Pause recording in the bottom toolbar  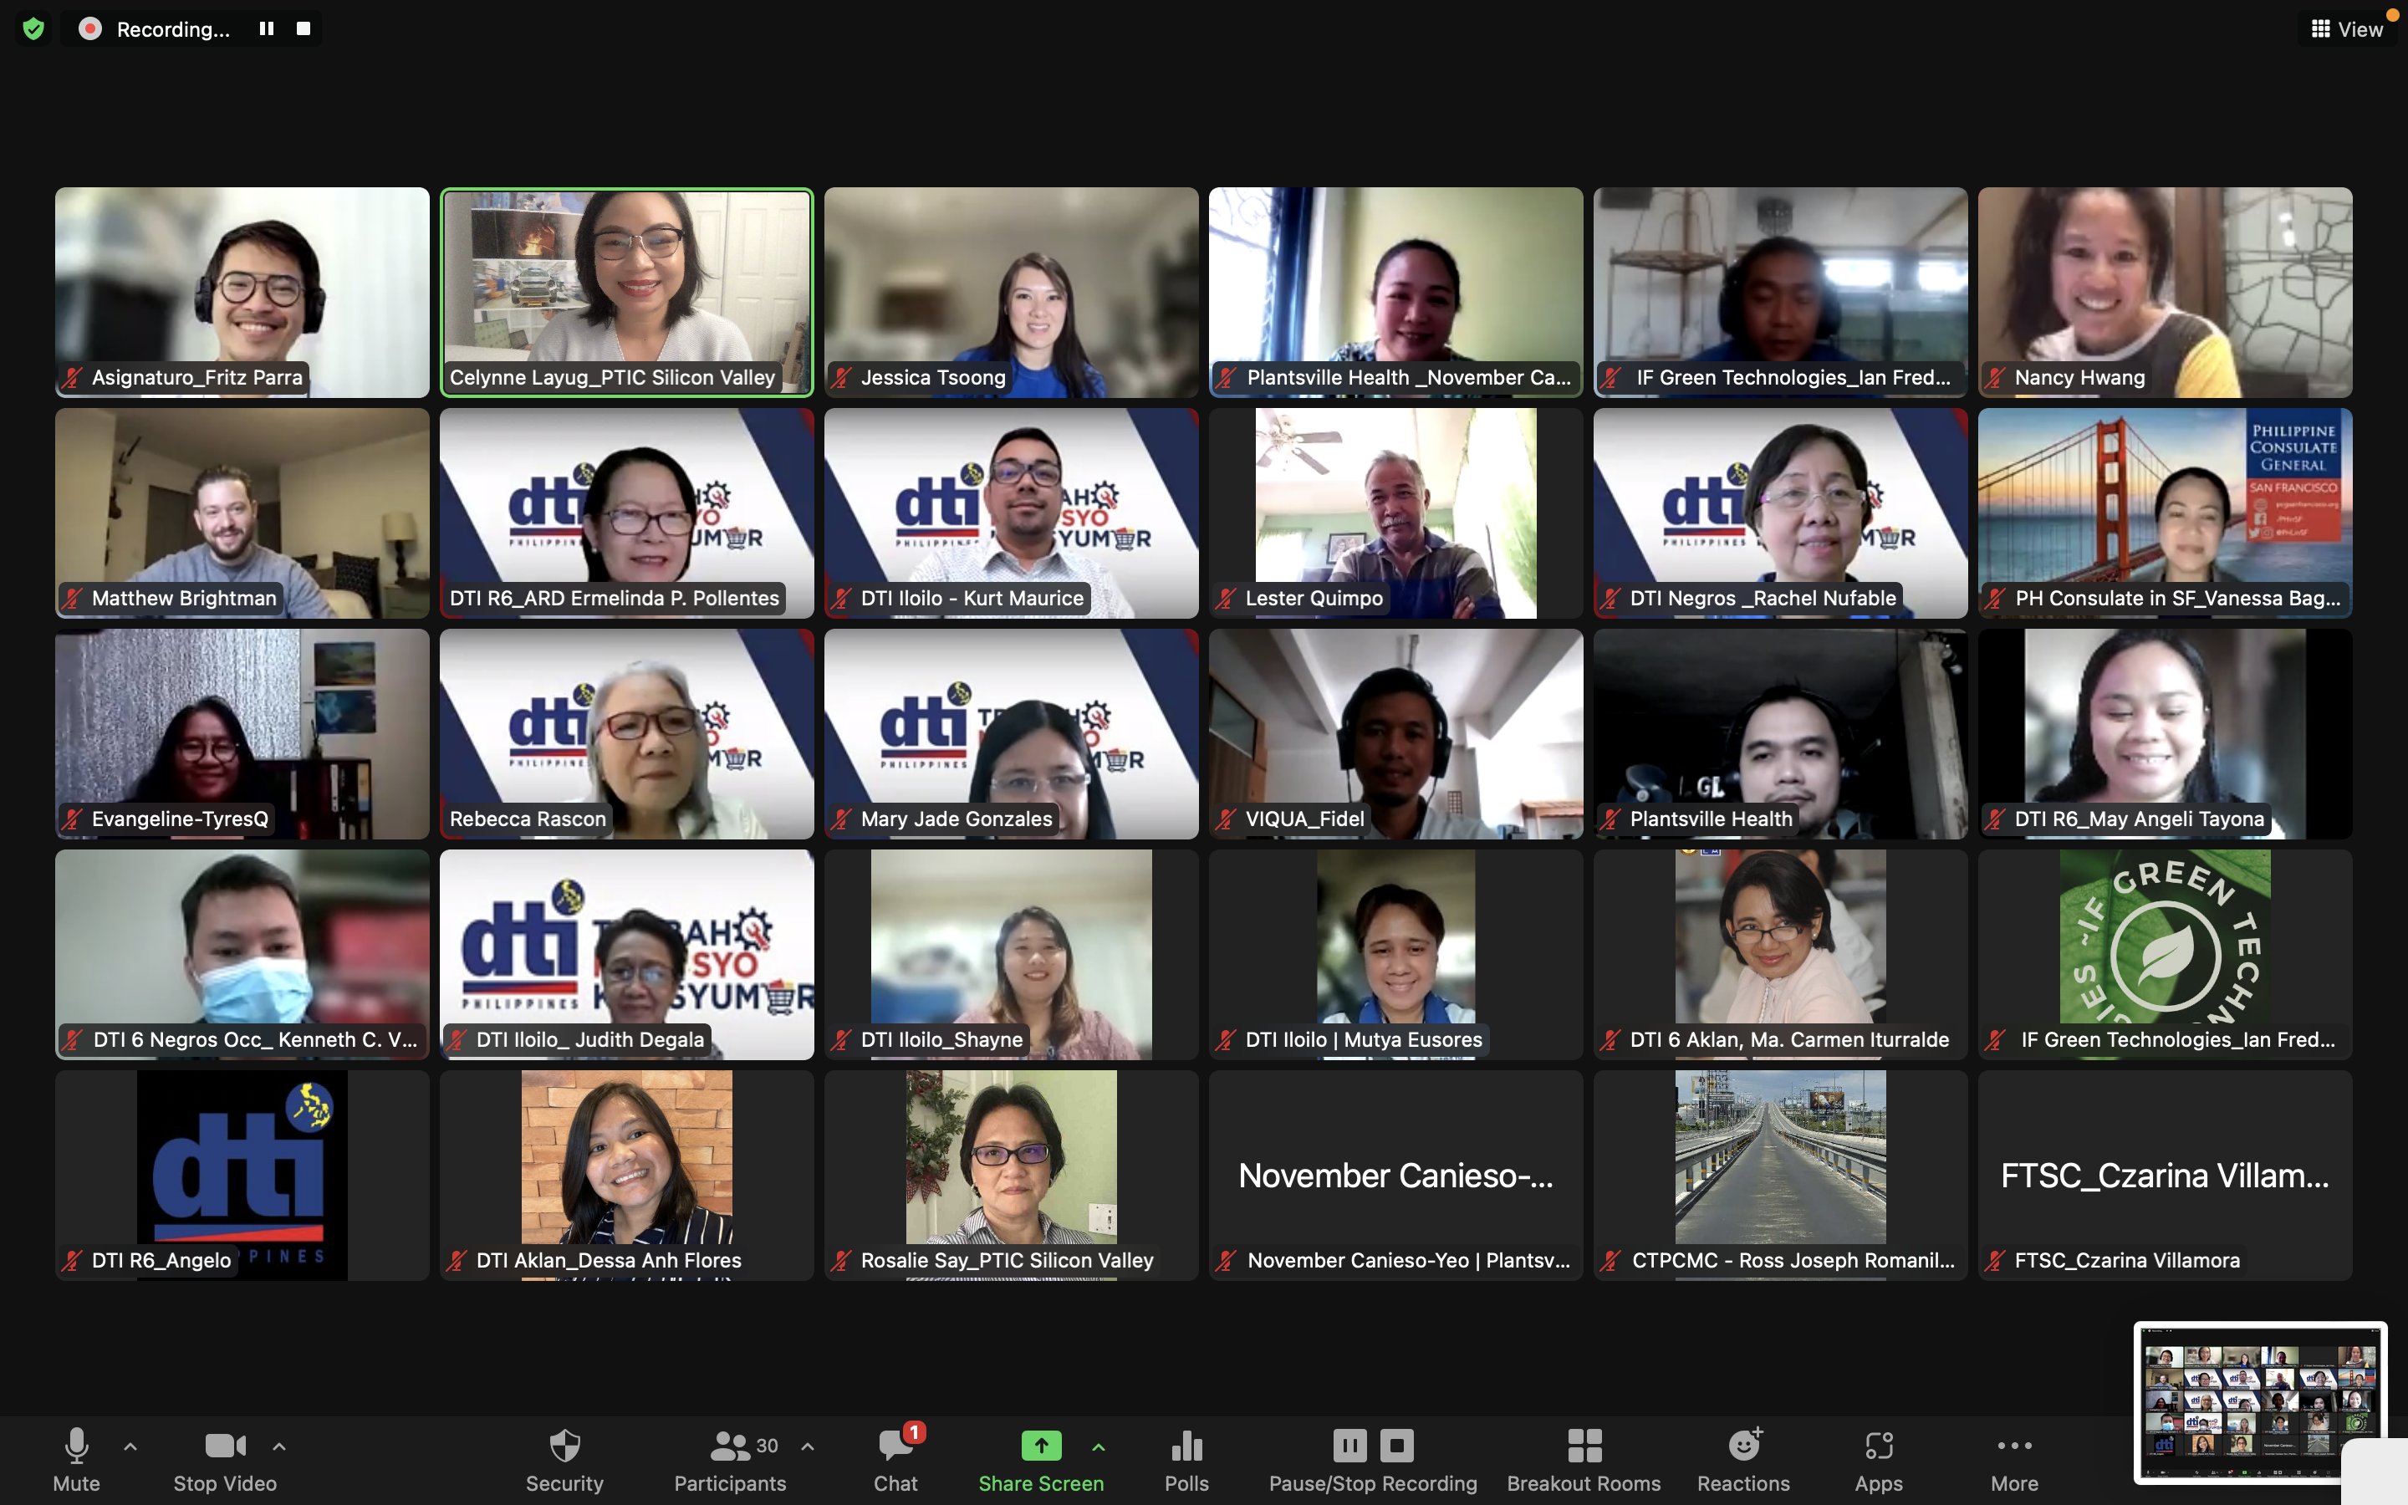click(x=1349, y=1446)
